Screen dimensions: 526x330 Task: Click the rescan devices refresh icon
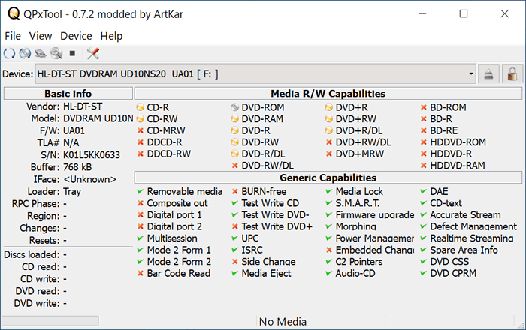(9, 53)
